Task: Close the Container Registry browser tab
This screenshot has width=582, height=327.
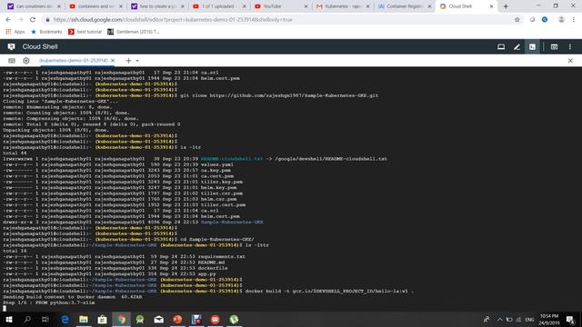Action: [429, 6]
